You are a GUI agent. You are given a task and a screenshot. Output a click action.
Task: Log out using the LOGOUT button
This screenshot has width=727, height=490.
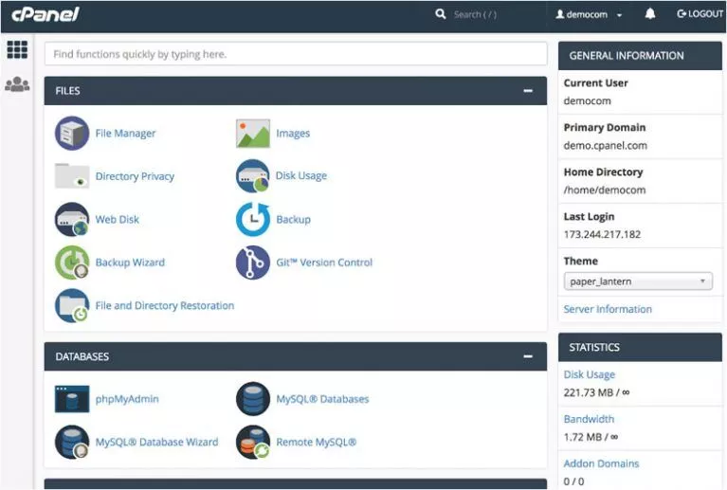[x=700, y=14]
